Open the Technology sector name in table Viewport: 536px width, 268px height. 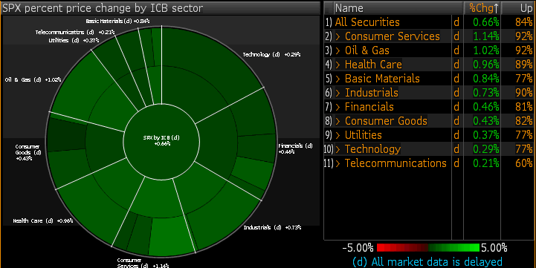372,149
